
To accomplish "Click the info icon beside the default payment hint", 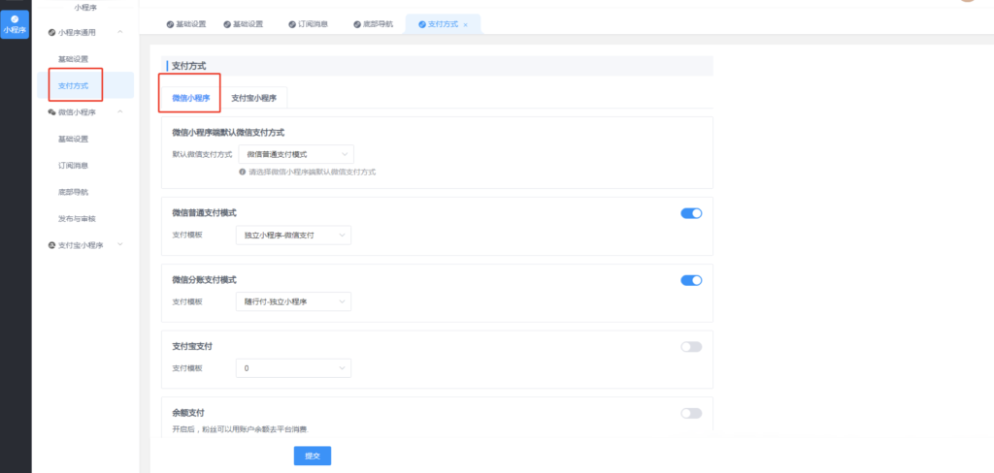I will pos(242,172).
